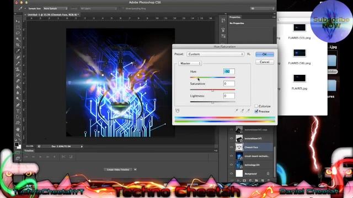The width and height of the screenshot is (353, 198).
Task: Select the Eyedropper tool in the toolbox
Action: [18, 51]
